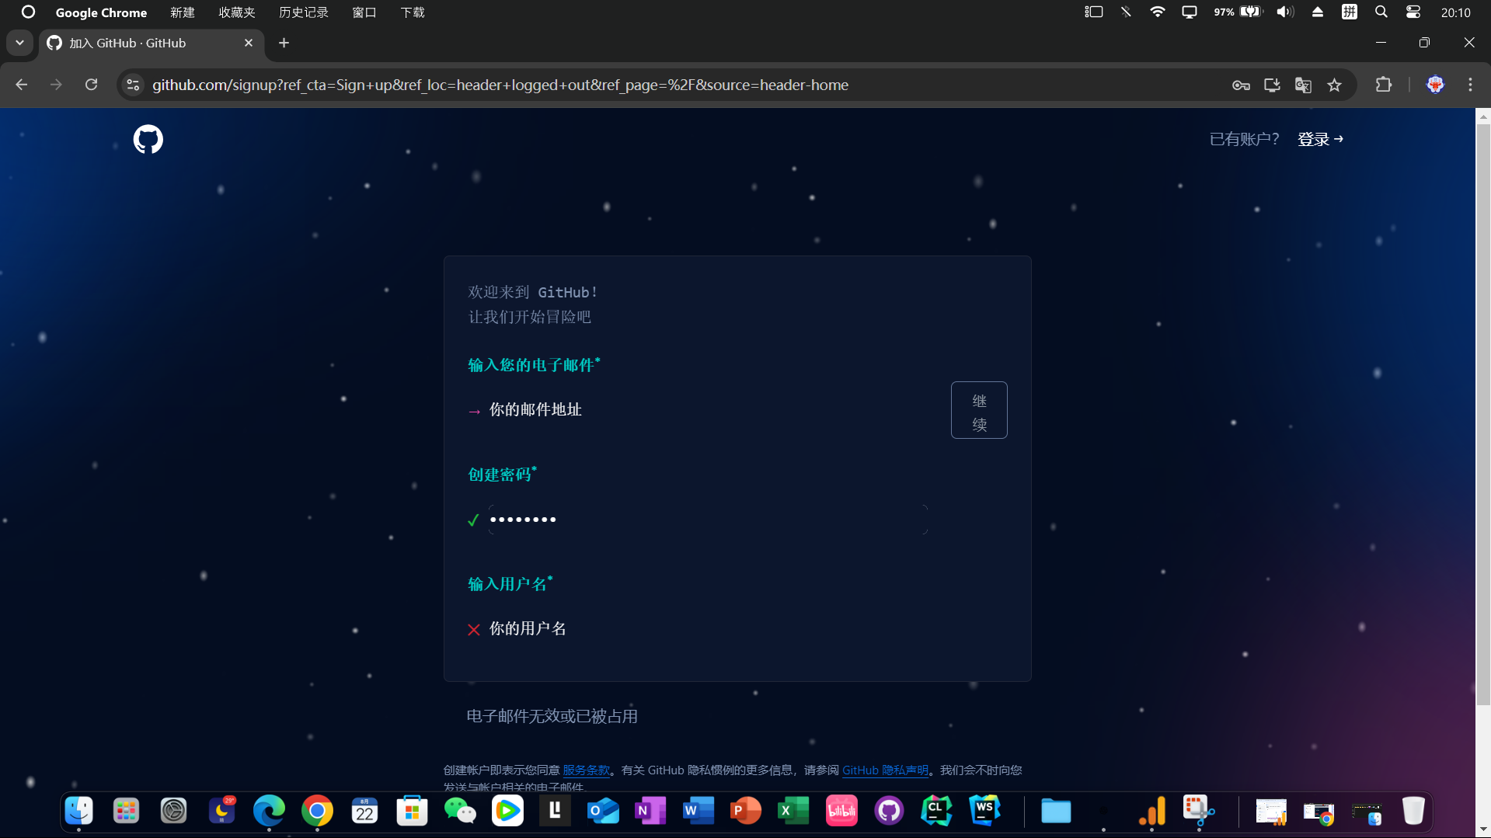The image size is (1491, 838).
Task: Click the eject icon in the menu bar
Action: [x=1317, y=12]
